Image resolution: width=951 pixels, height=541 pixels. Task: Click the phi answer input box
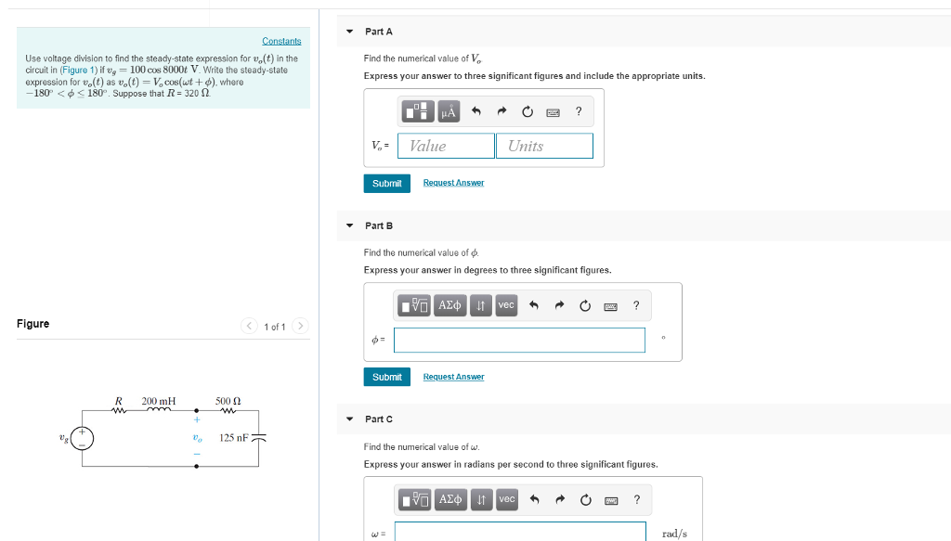tap(519, 340)
